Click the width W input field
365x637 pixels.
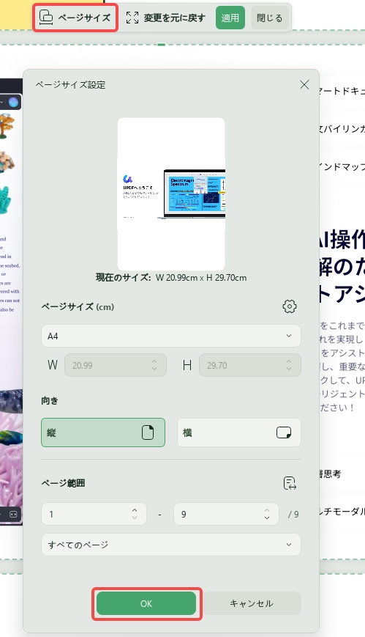[x=115, y=365]
